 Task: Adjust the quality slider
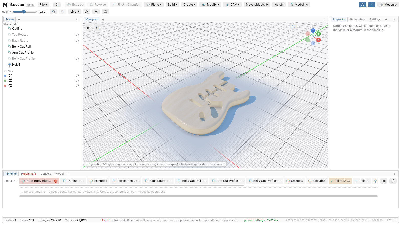click(25, 12)
